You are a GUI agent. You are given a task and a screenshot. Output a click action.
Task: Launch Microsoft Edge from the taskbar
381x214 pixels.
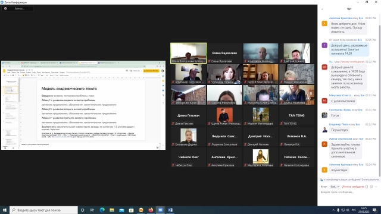point(102,210)
